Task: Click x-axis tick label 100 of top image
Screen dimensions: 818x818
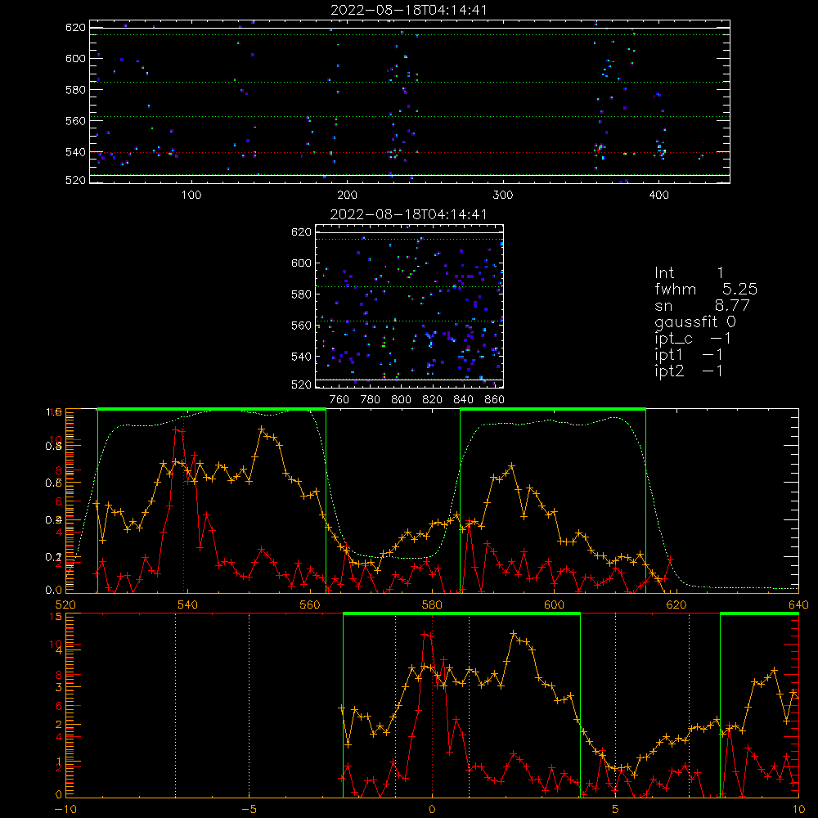Action: click(x=191, y=196)
